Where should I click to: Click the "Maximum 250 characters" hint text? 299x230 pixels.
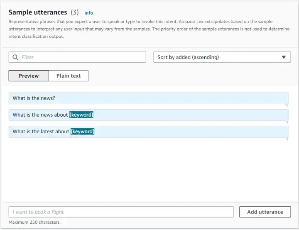coord(34,222)
